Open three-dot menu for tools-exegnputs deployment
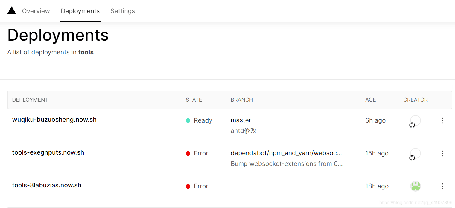 tap(442, 153)
